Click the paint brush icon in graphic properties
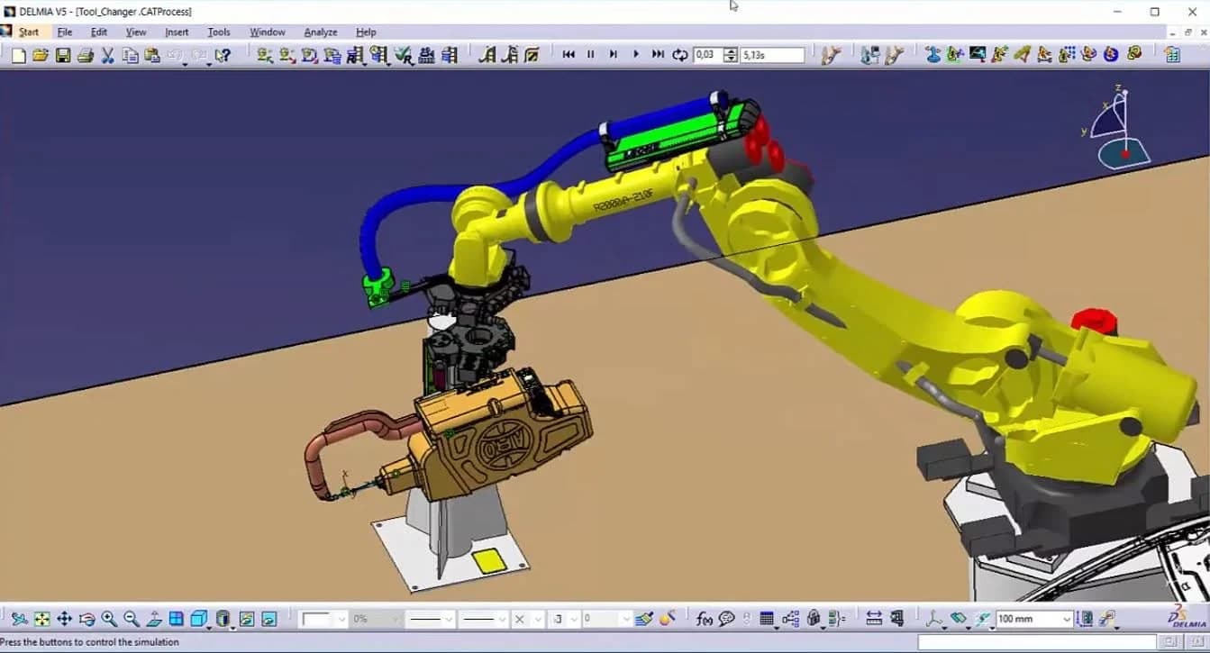The image size is (1210, 653). (x=644, y=619)
